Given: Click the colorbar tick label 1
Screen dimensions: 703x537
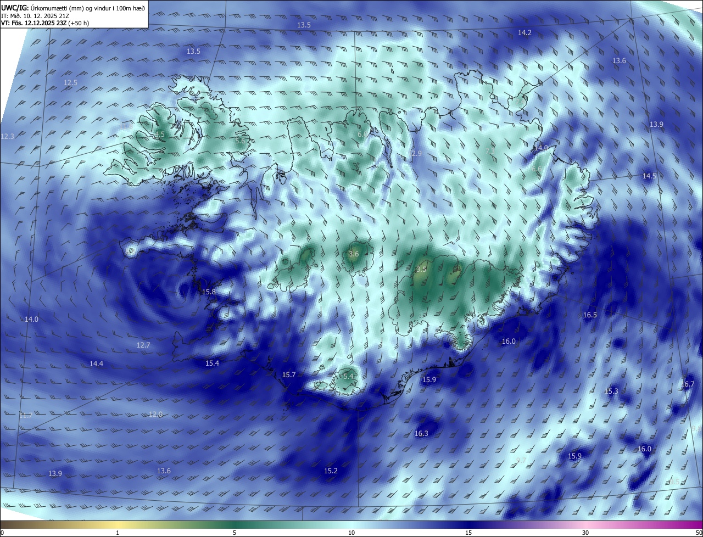Looking at the screenshot, I should (118, 533).
